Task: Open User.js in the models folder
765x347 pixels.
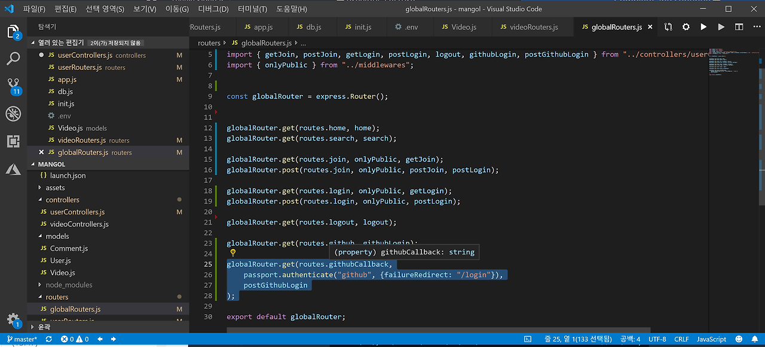Action: point(60,260)
